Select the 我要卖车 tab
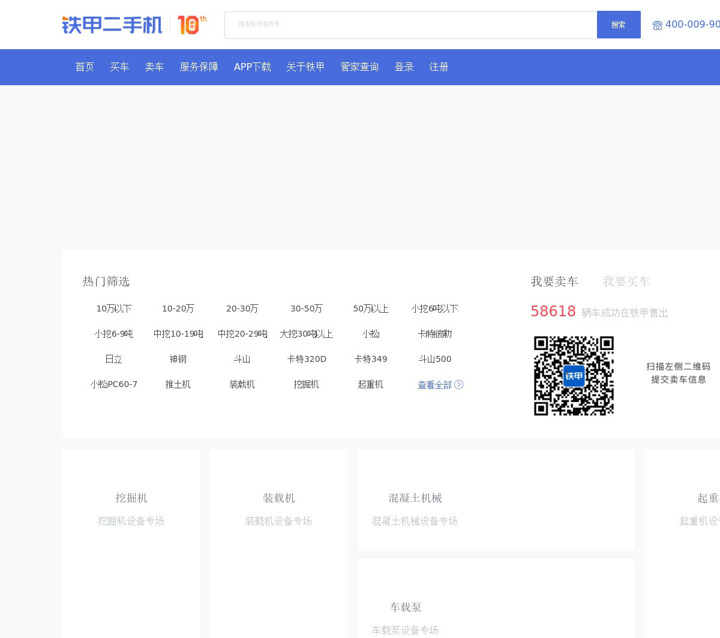Screen dimensions: 720x638 point(554,281)
